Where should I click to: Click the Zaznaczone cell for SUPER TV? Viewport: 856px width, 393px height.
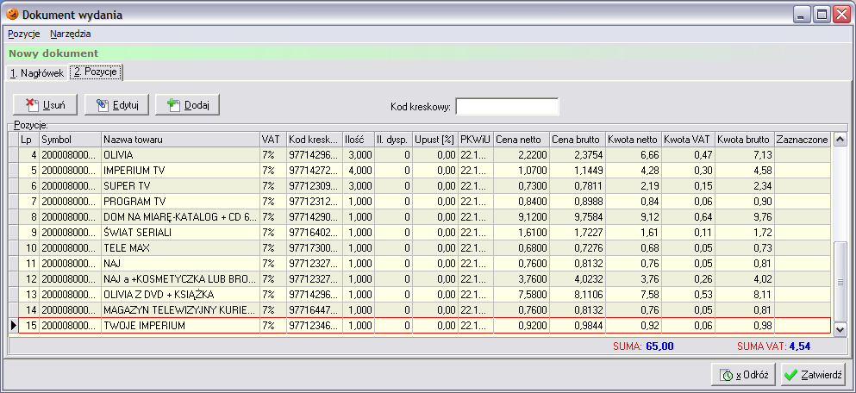[803, 186]
